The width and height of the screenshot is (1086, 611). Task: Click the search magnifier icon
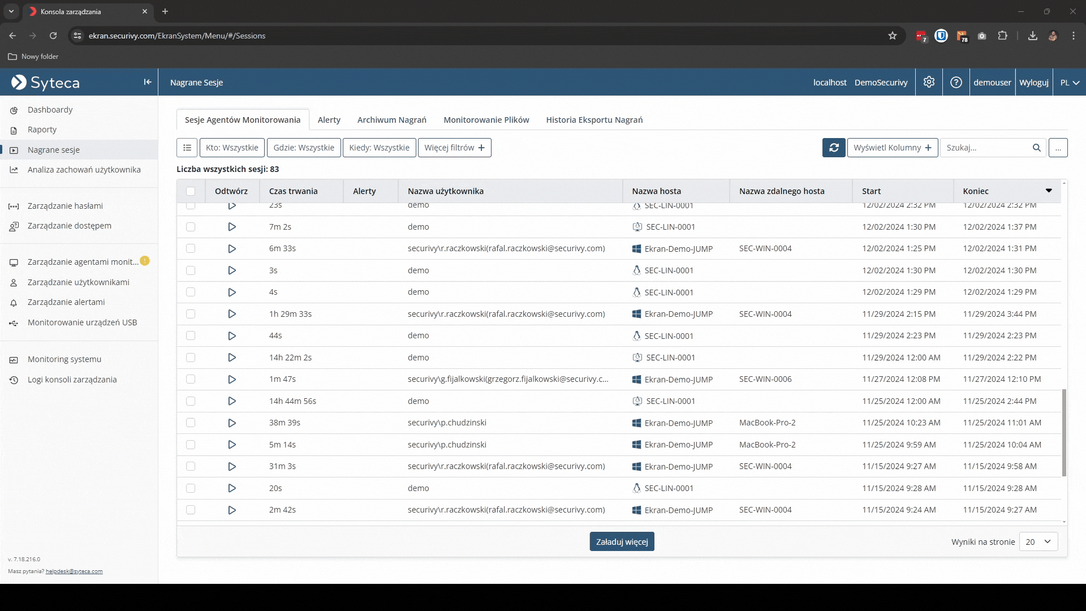click(1036, 148)
